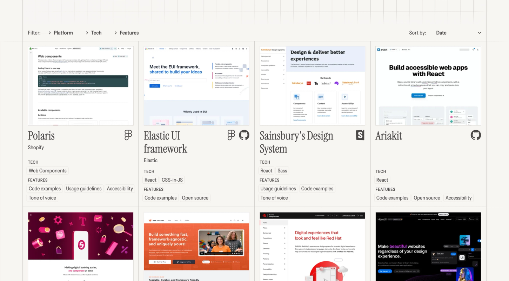
Task: Select the HeroUI preview thumbnail
Action: click(428, 247)
